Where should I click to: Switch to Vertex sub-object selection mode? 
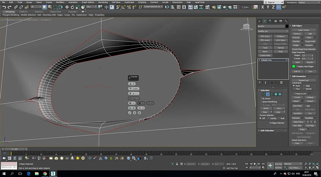(x=264, y=94)
